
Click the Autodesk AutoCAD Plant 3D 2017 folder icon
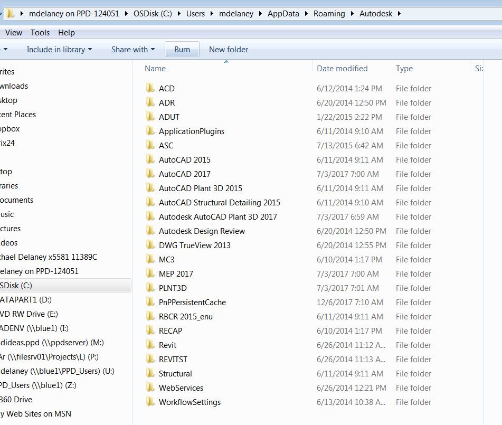pyautogui.click(x=150, y=216)
